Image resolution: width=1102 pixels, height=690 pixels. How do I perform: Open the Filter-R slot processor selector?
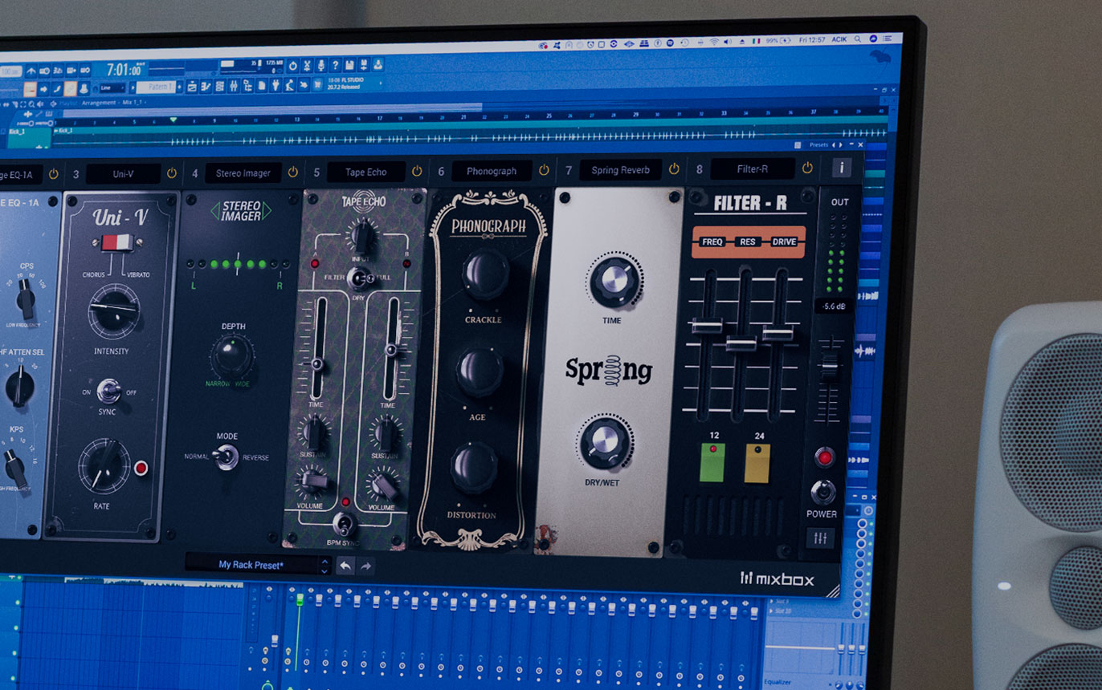(752, 168)
